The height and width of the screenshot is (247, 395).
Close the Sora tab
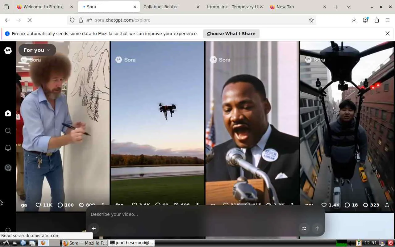coord(135,7)
